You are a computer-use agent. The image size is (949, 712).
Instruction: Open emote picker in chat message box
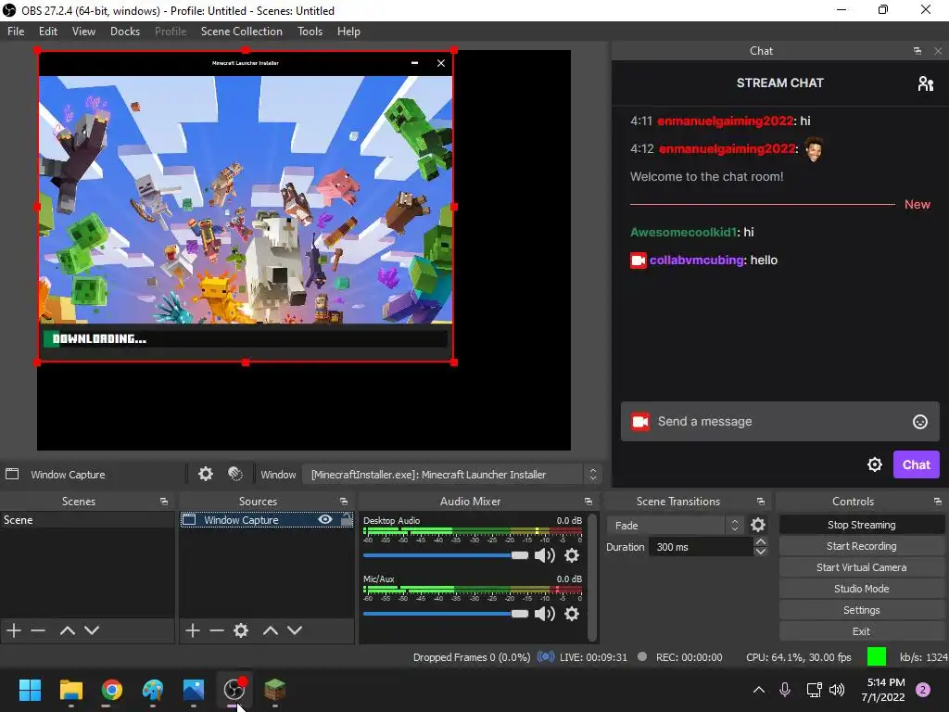pos(920,422)
